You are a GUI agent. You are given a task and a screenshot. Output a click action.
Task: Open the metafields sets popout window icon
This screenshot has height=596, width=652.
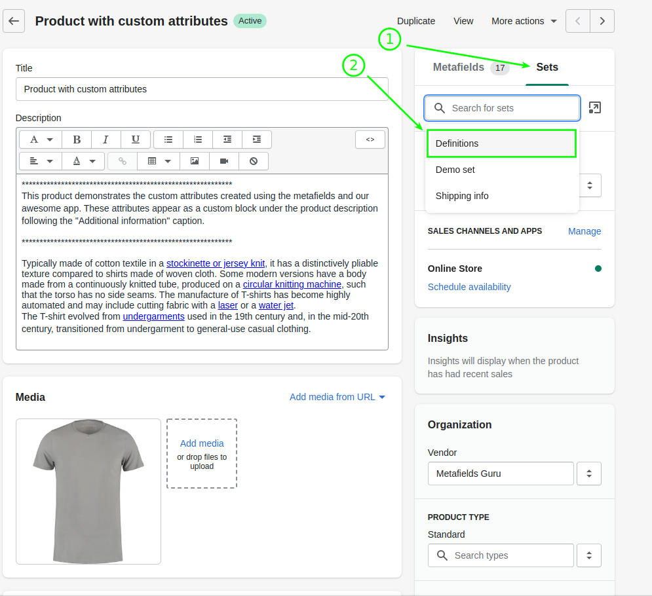595,107
